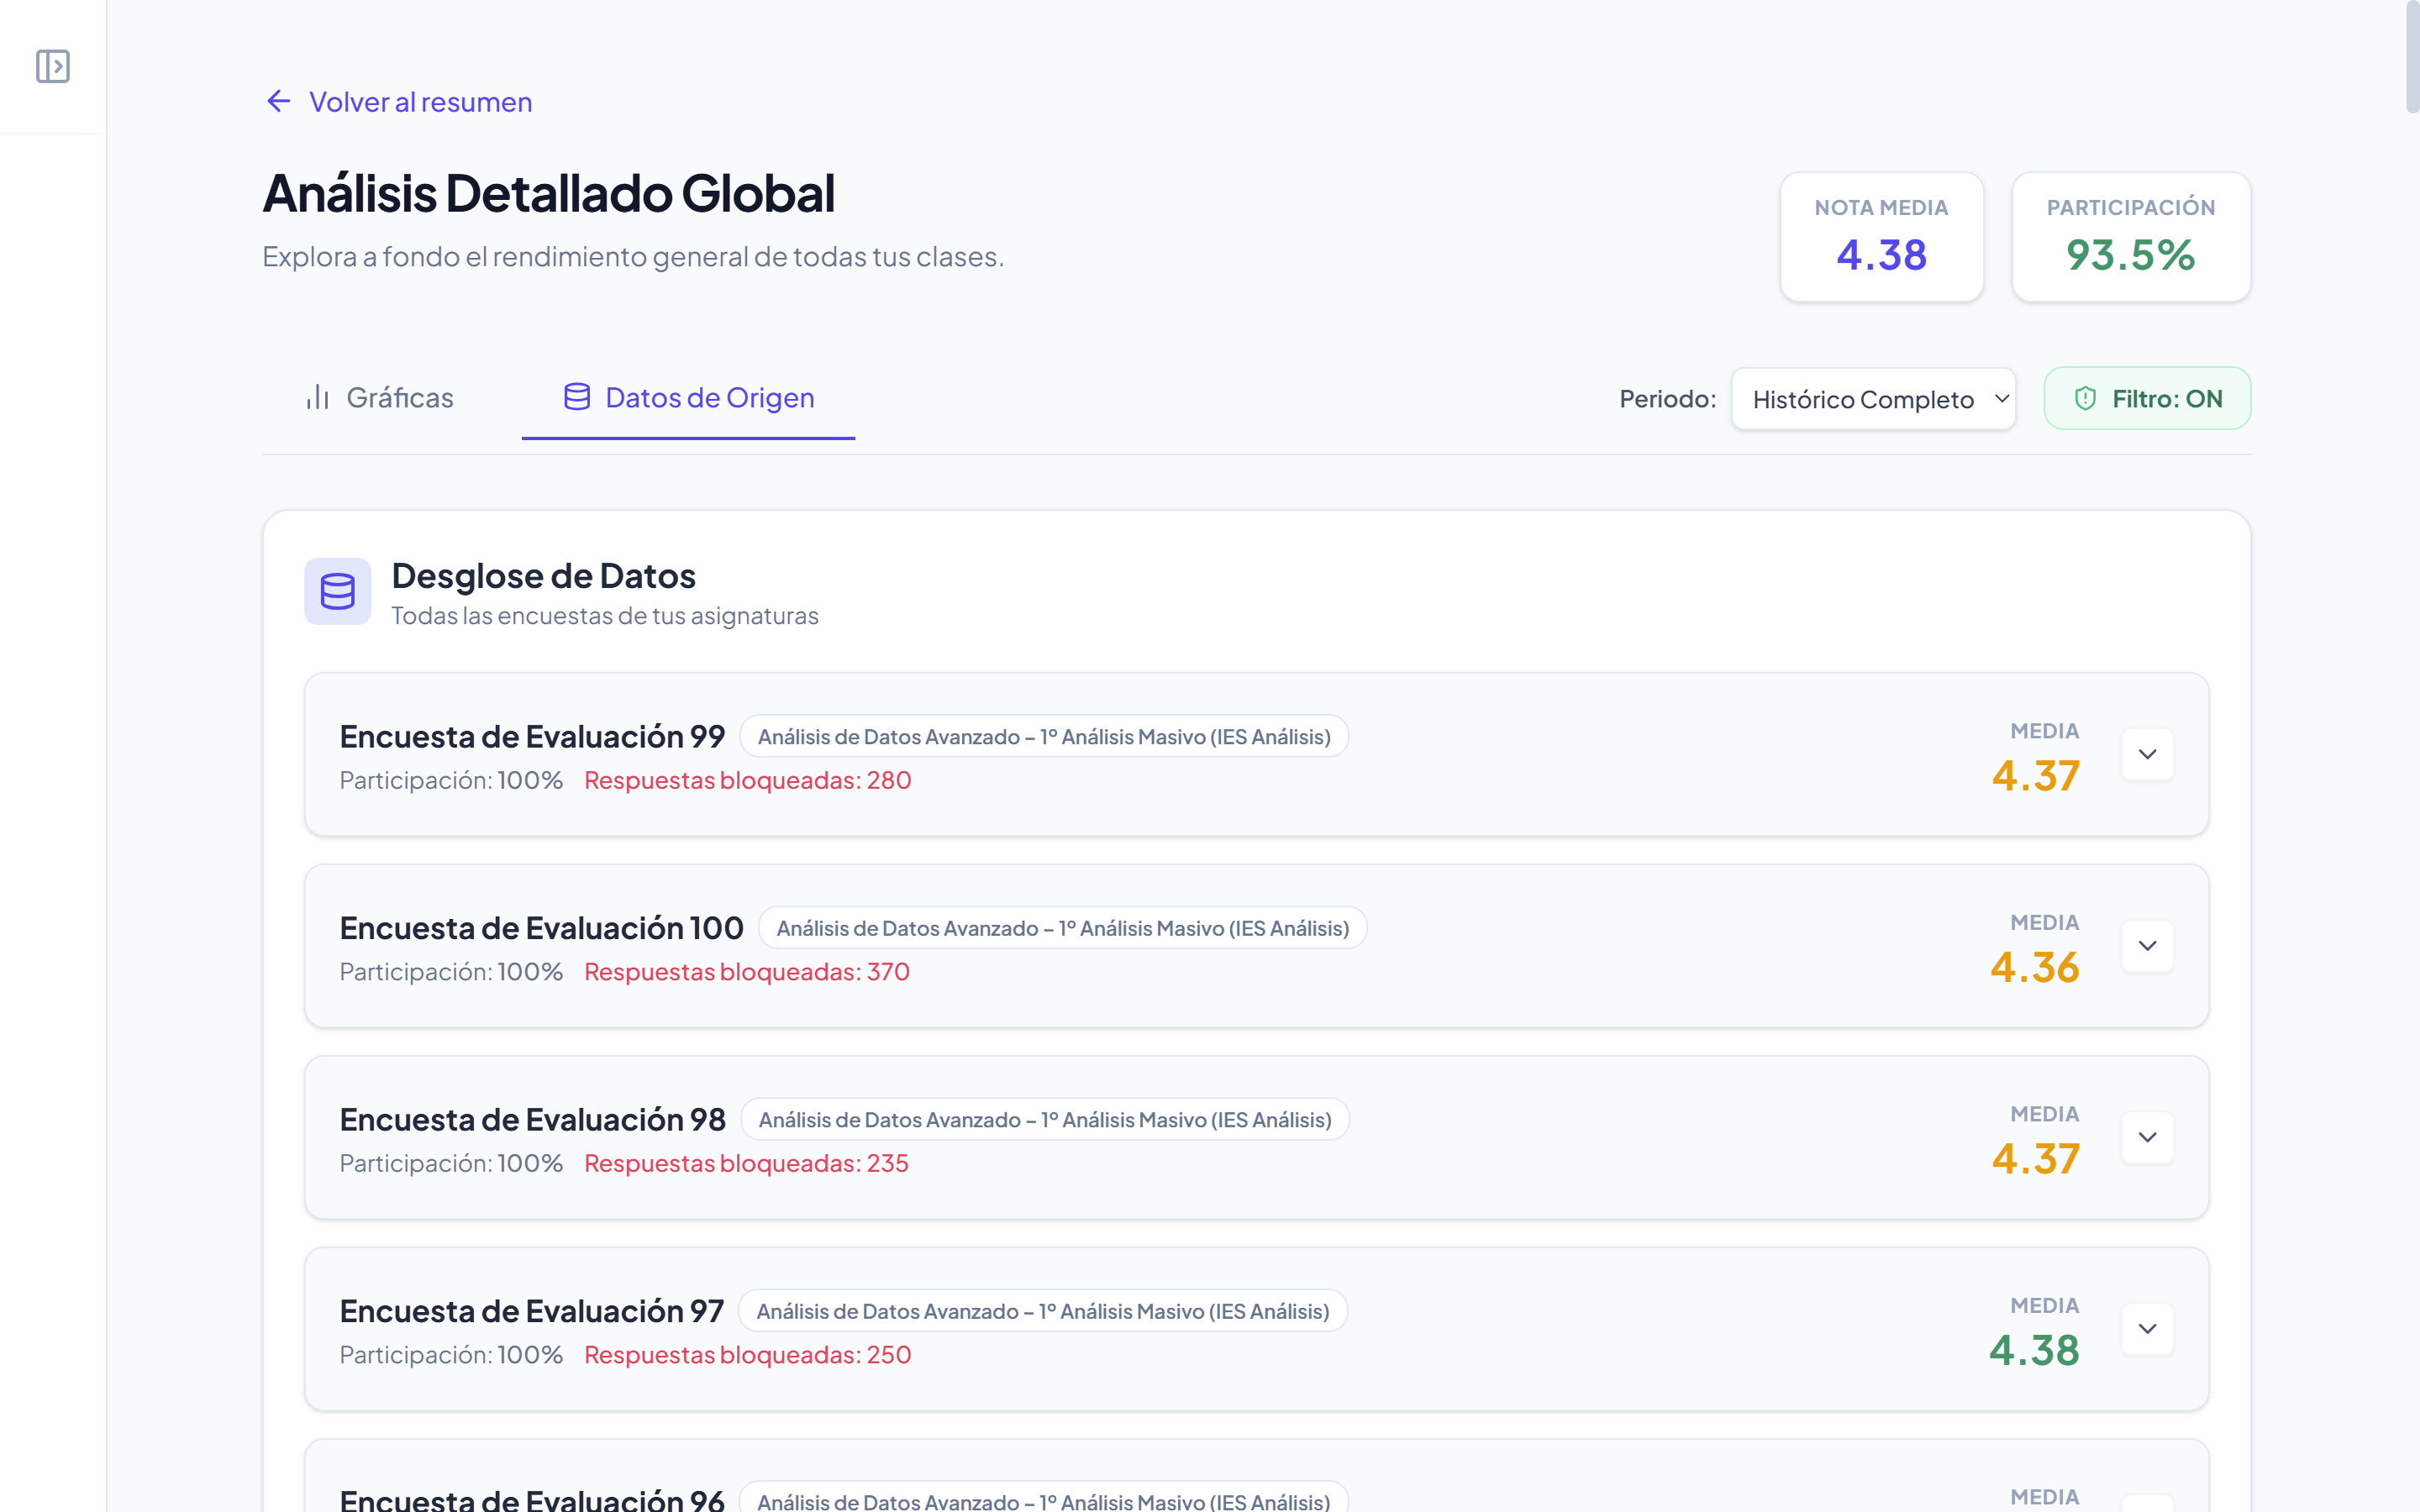Click the course tag on Encuesta 99
The width and height of the screenshot is (2420, 1512).
(1044, 736)
